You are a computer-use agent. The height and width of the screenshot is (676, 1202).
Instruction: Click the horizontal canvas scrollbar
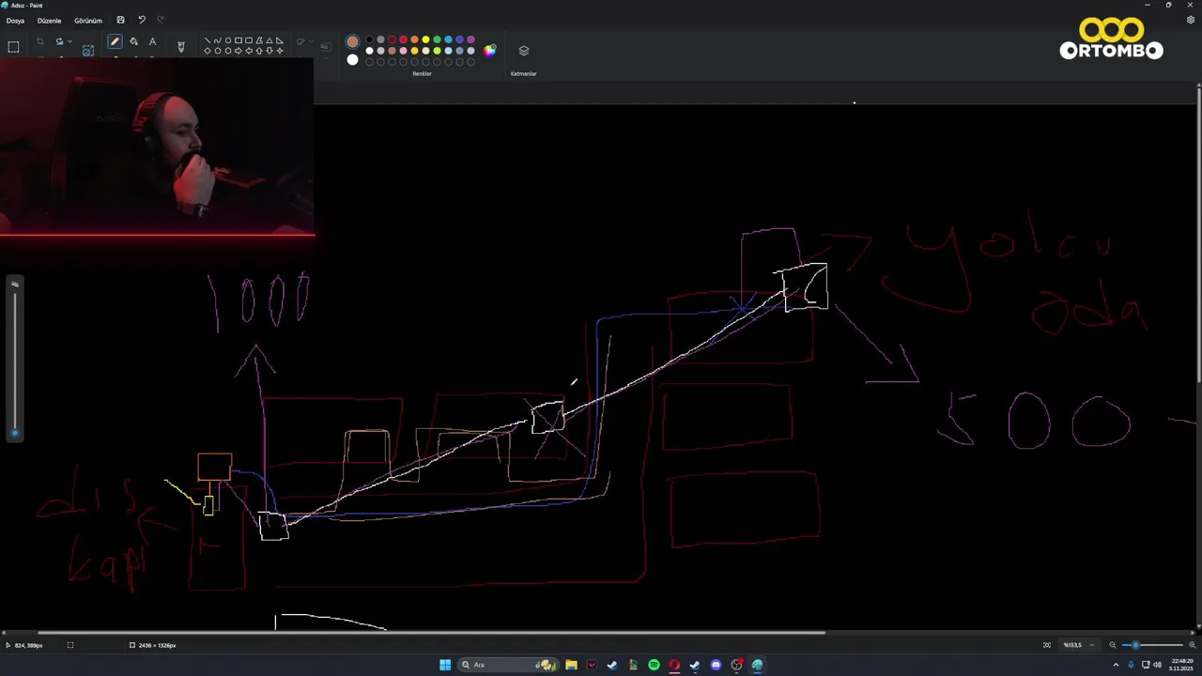tap(432, 633)
